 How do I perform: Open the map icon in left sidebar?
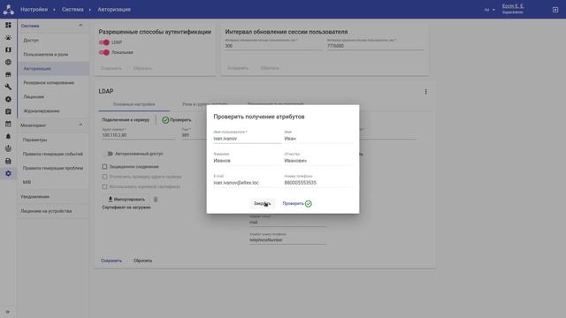tap(8, 49)
